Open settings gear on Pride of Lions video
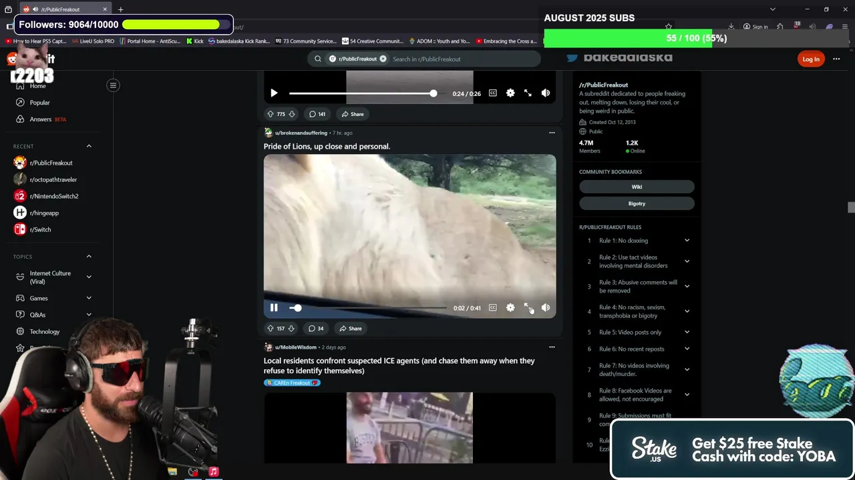 pos(510,308)
